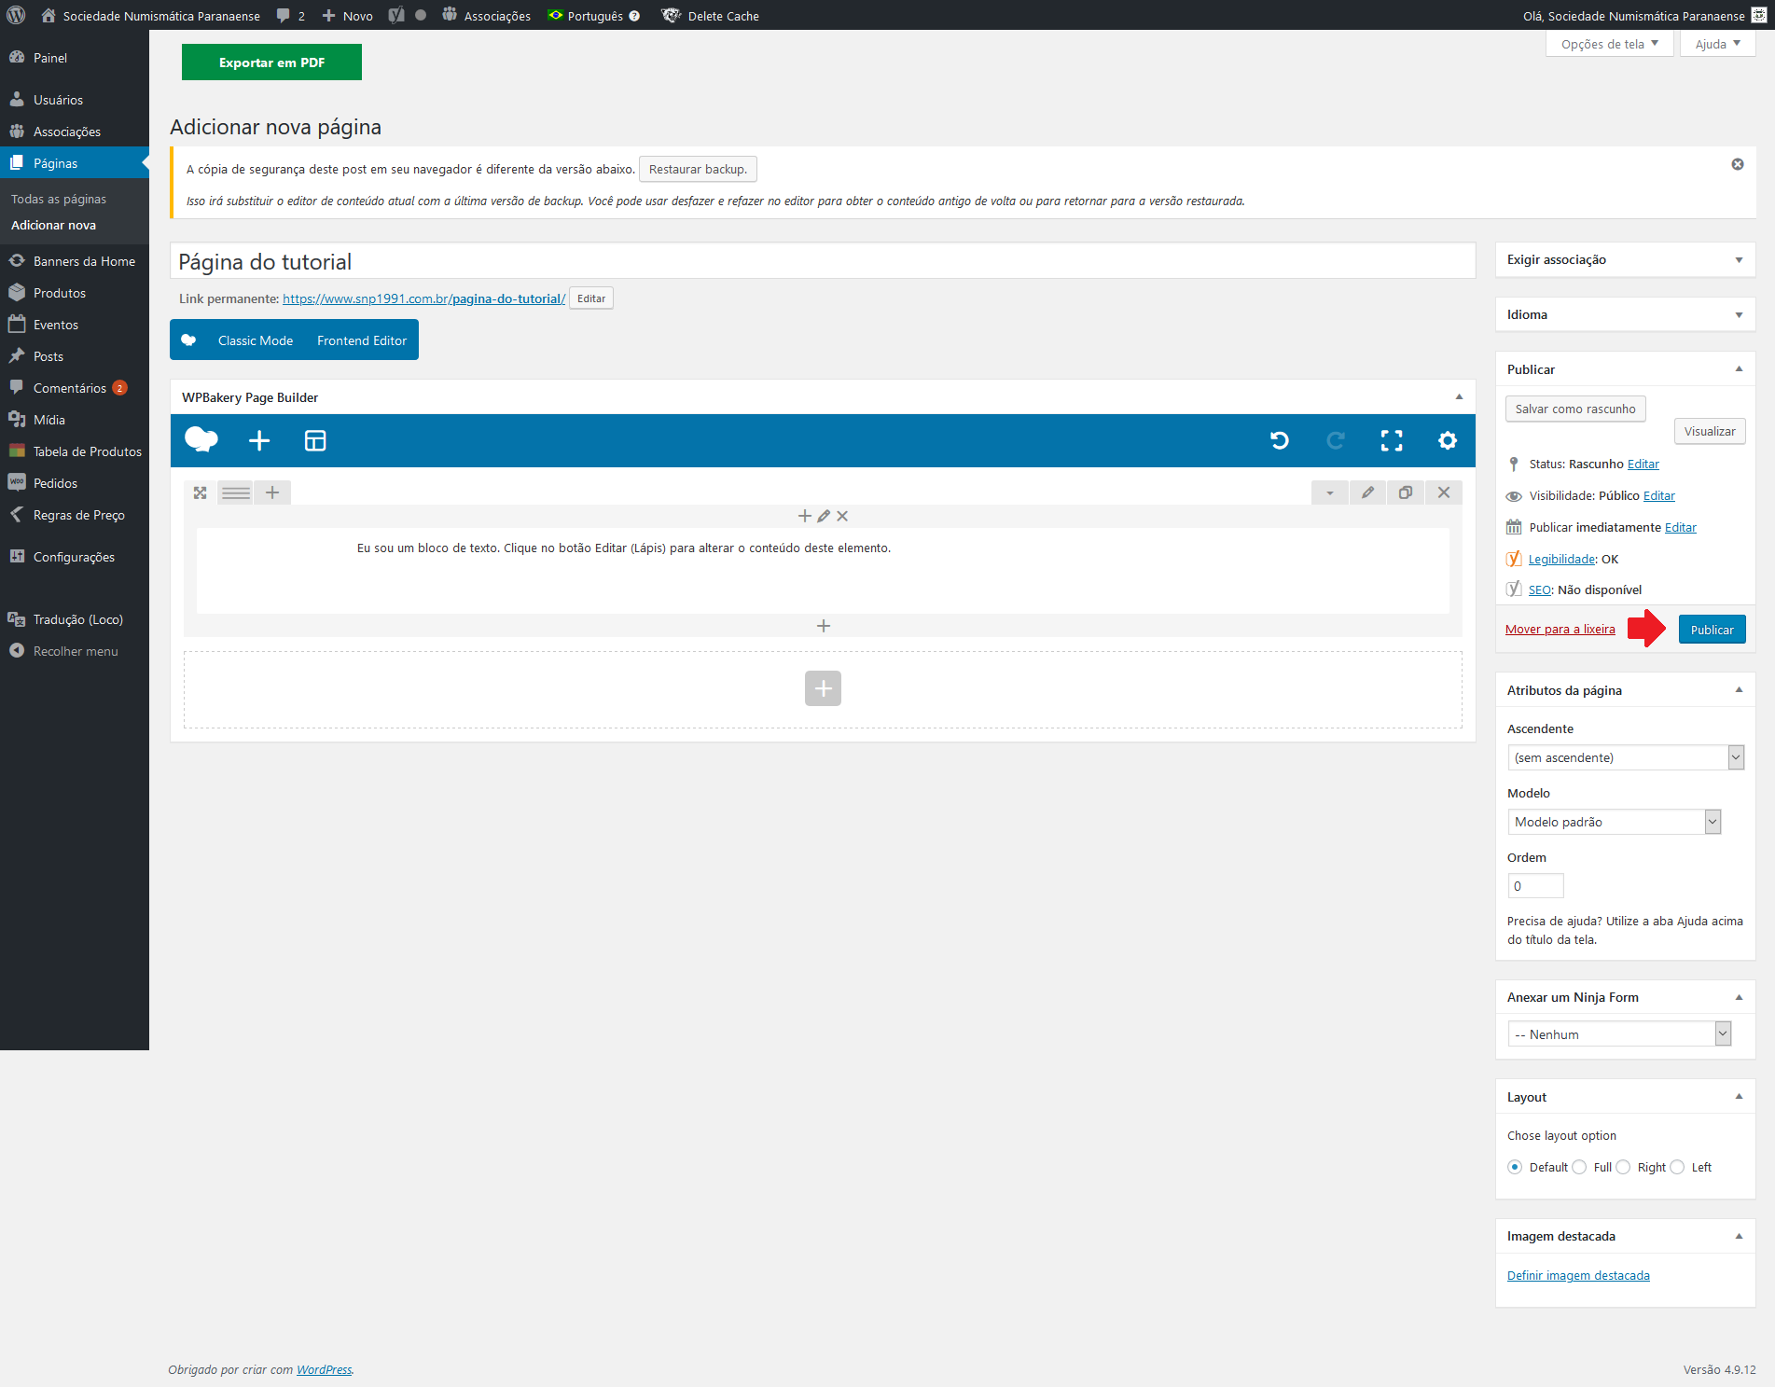The width and height of the screenshot is (1775, 1387).
Task: Click the Yoast icon in admin bar
Action: tap(396, 15)
